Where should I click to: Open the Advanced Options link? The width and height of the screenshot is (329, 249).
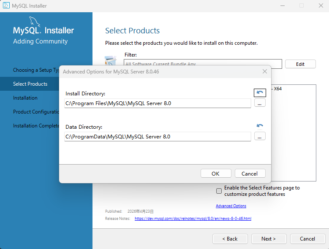[231, 206]
